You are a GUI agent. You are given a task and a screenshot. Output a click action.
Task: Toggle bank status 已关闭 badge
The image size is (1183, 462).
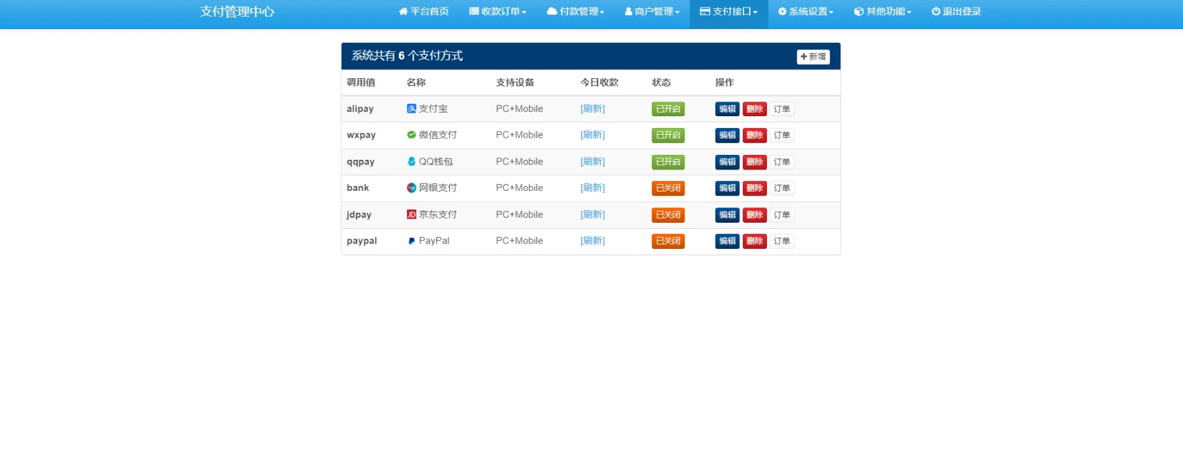coord(667,188)
